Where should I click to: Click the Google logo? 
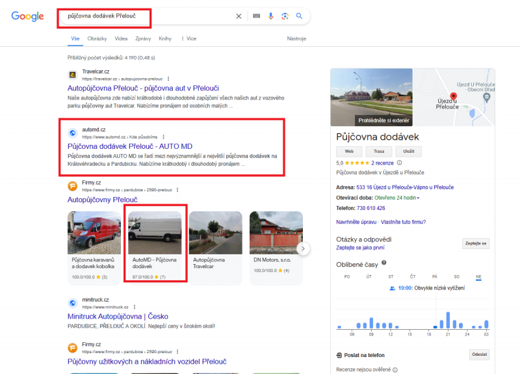[27, 16]
